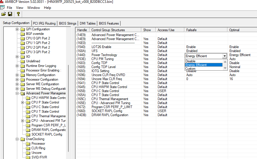Select the Uncore item under OverClocking

tap(36, 153)
